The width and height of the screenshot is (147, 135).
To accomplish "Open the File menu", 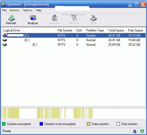I will [4, 10].
